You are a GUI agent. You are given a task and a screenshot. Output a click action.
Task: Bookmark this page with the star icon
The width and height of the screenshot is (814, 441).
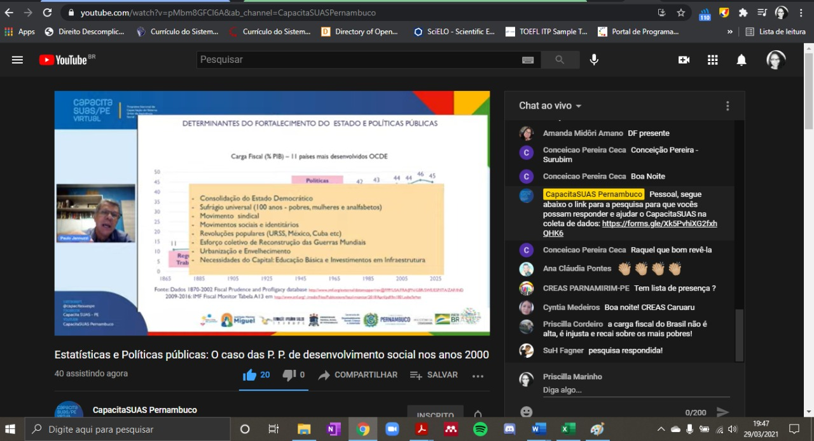pos(681,13)
